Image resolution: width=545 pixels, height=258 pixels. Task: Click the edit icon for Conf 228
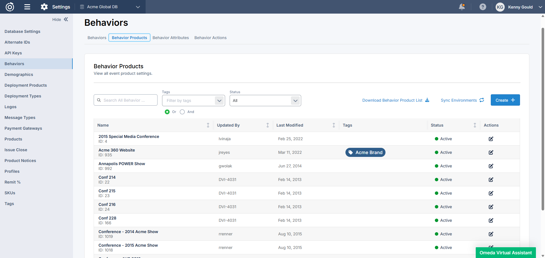pos(491,220)
